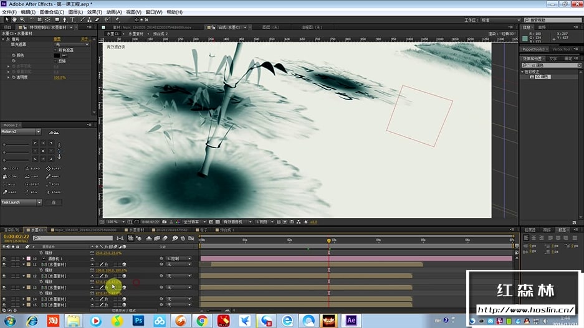Click the current time display 0:00:02:22

point(16,237)
